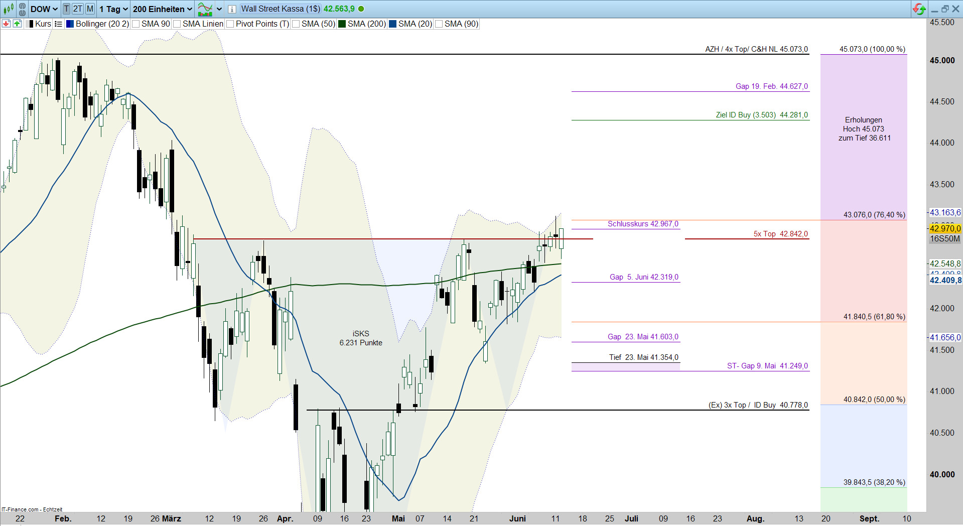Image resolution: width=963 pixels, height=526 pixels.
Task: Click the green market status dot
Action: click(361, 9)
